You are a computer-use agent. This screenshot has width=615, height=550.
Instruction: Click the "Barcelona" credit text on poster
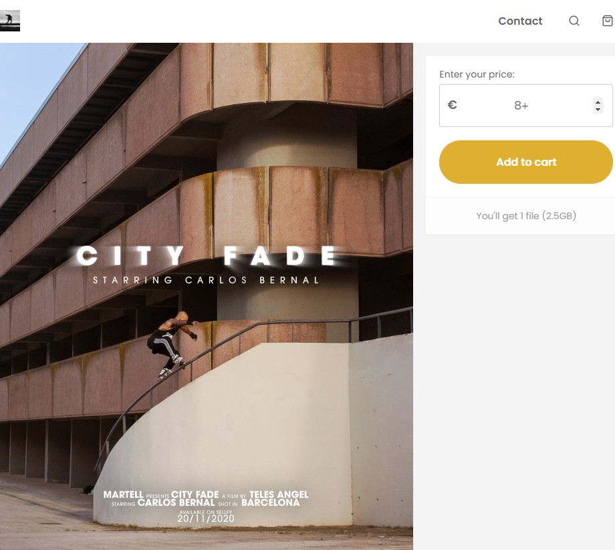click(270, 503)
